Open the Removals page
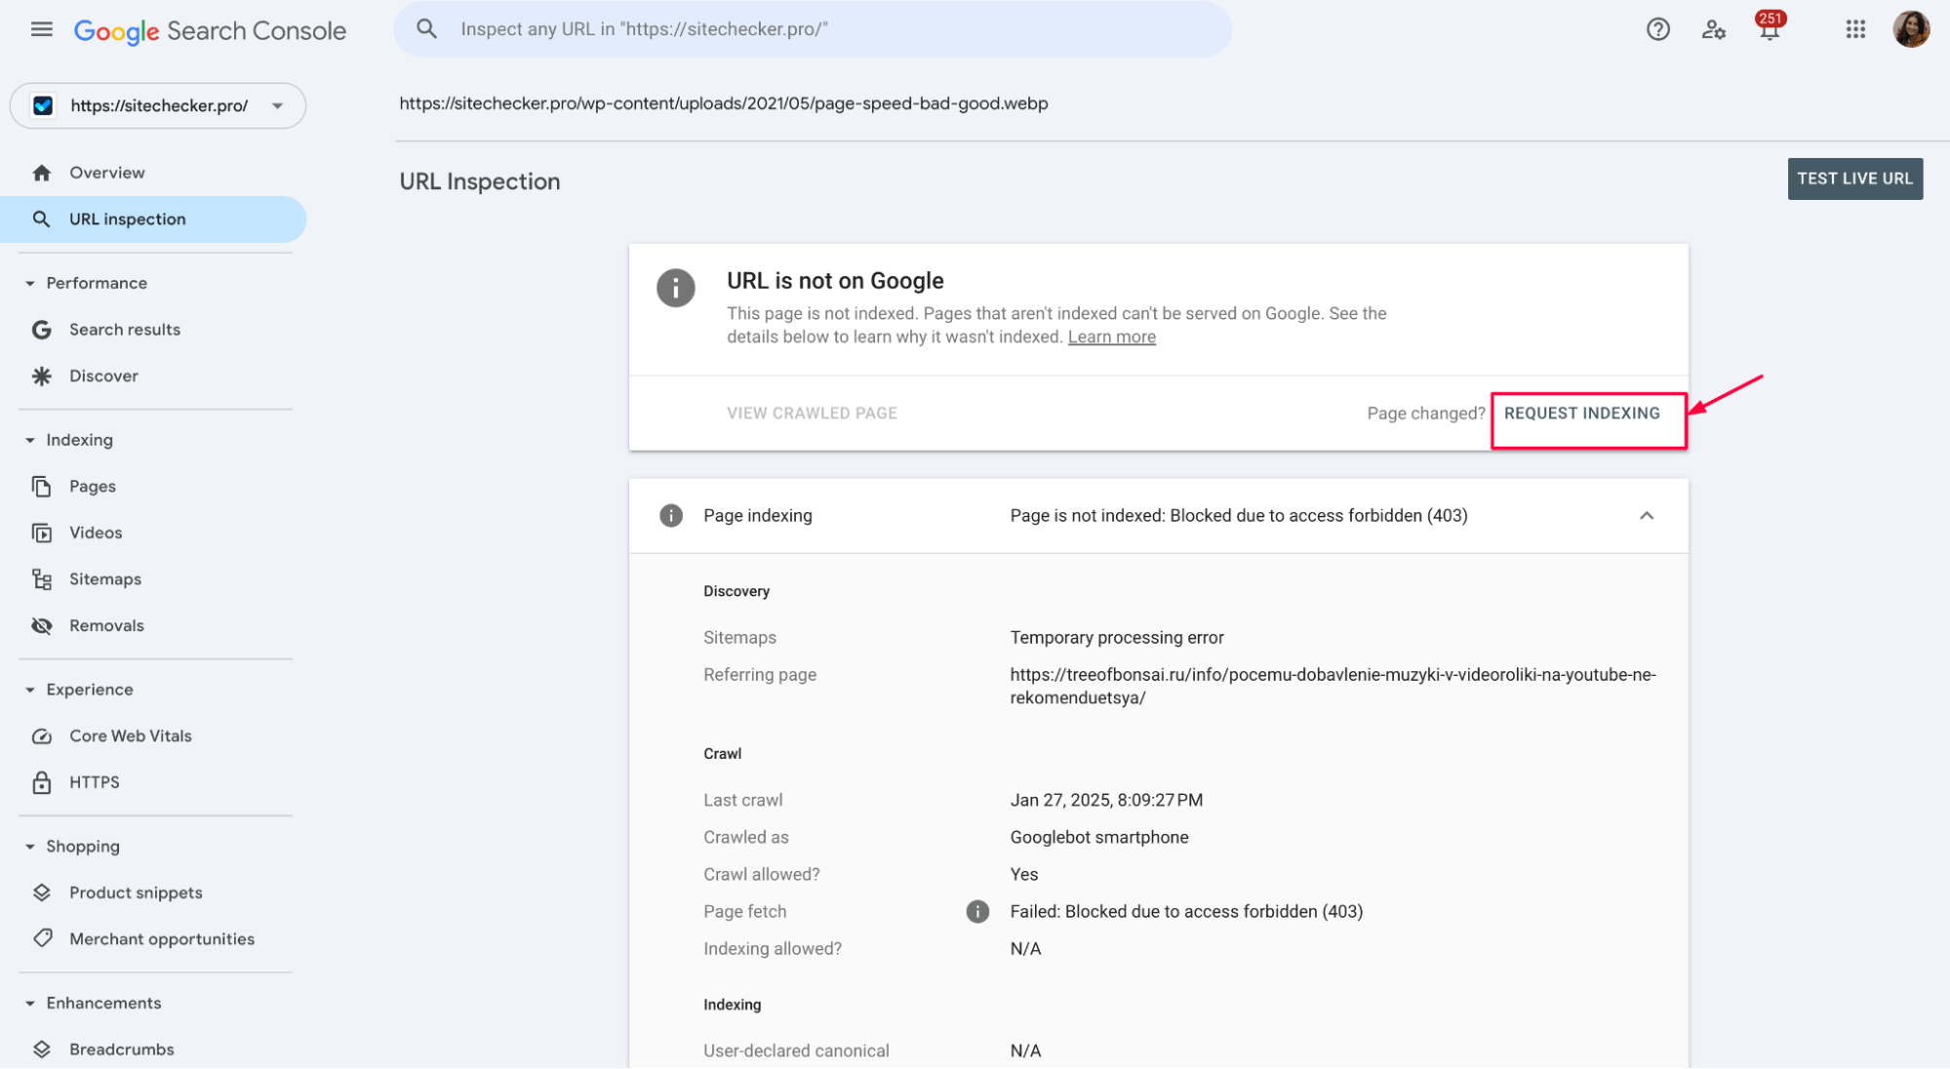1950x1069 pixels. [154, 625]
